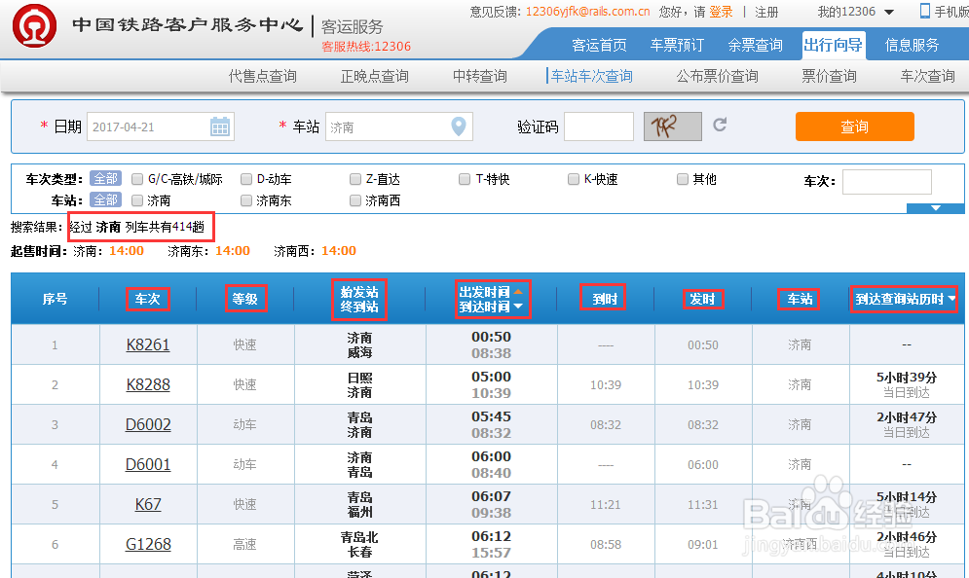This screenshot has width=969, height=578.
Task: Expand the filter panel blue arrow
Action: tap(936, 207)
